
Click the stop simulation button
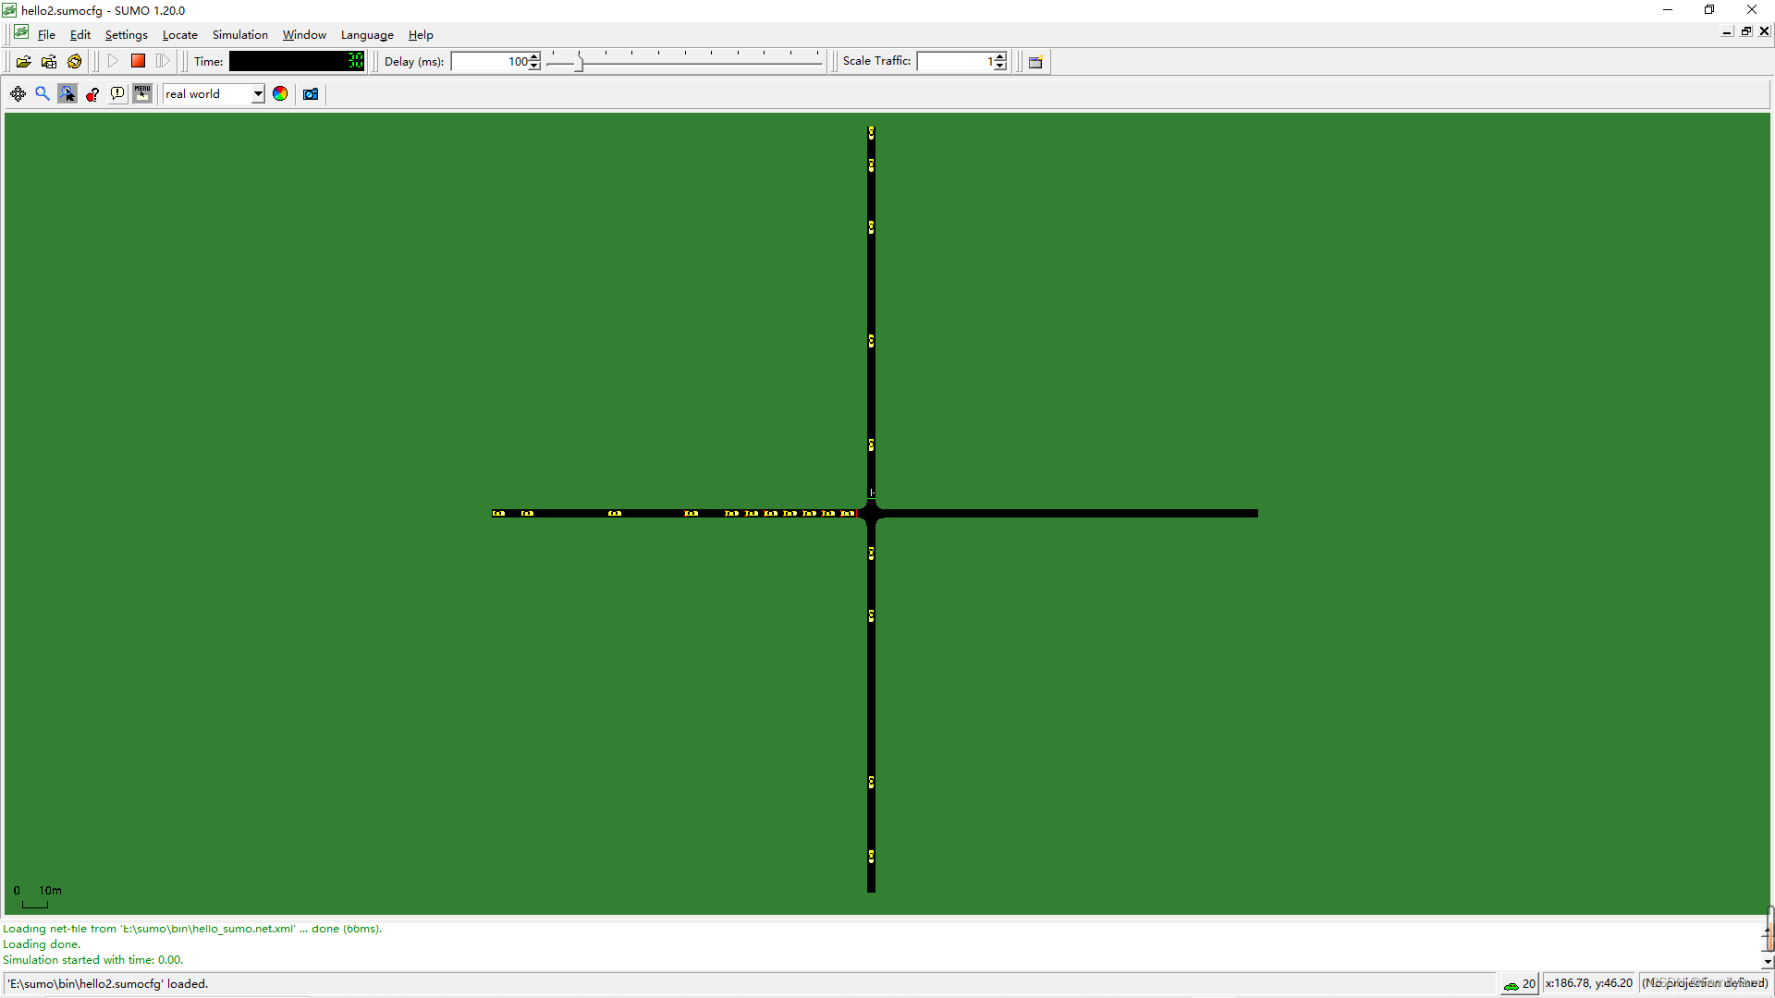[138, 61]
